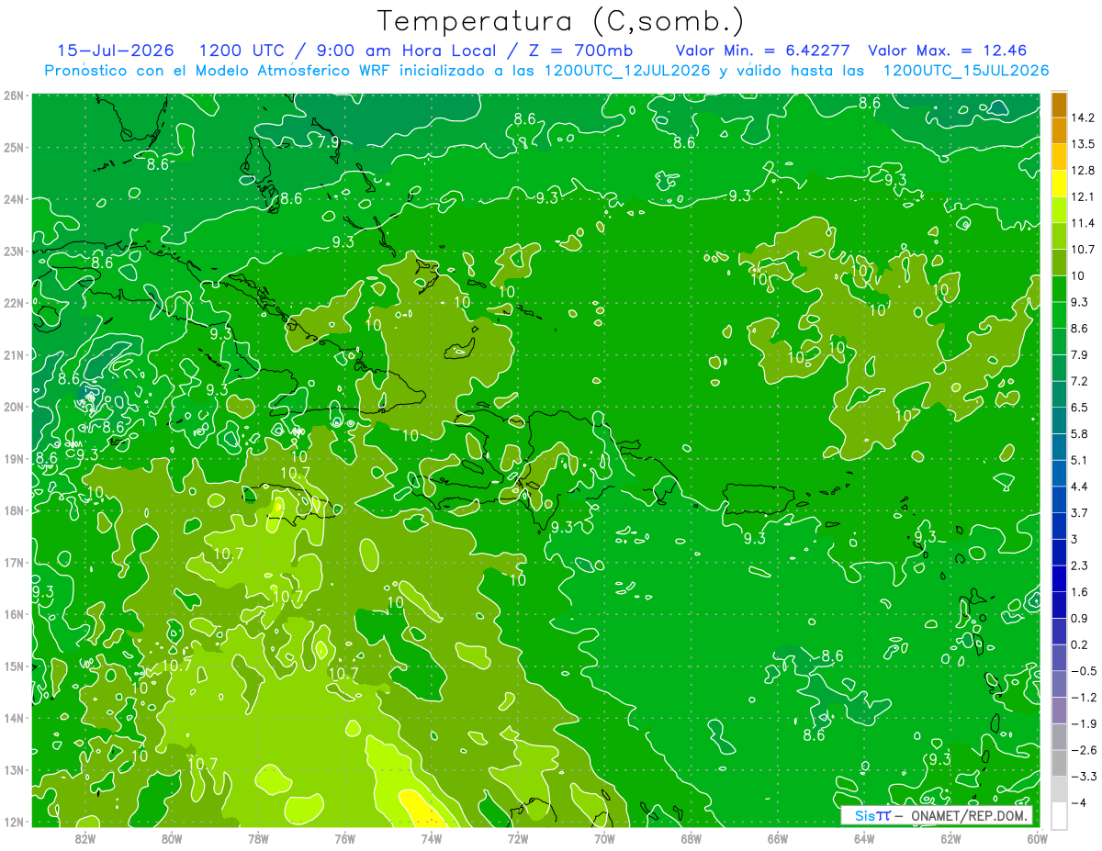The width and height of the screenshot is (1102, 851).
Task: Click the 4.4 colorbar label
Action: pos(1078,487)
